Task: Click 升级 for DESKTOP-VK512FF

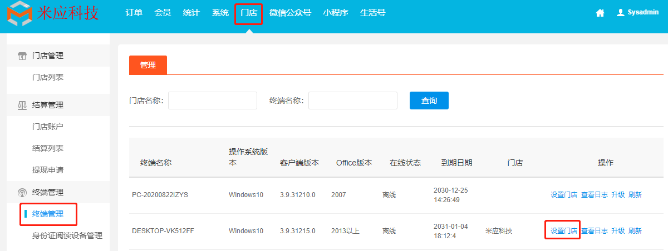Action: coord(618,230)
